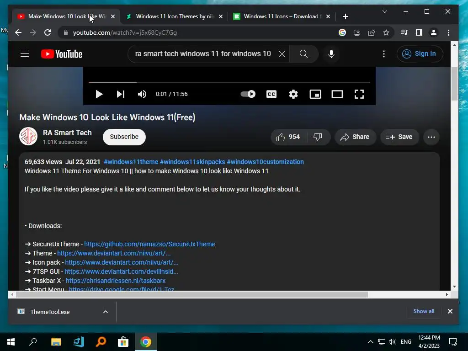
Task: Expand ThemeTool.exe download options
Action: pyautogui.click(x=106, y=312)
